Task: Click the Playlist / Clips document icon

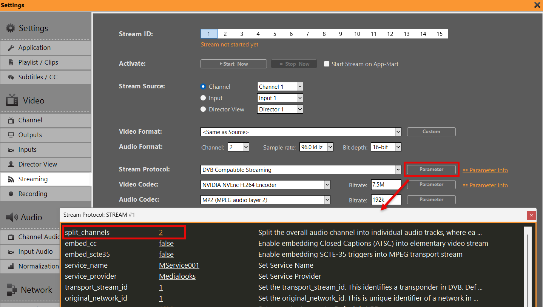Action: point(11,63)
